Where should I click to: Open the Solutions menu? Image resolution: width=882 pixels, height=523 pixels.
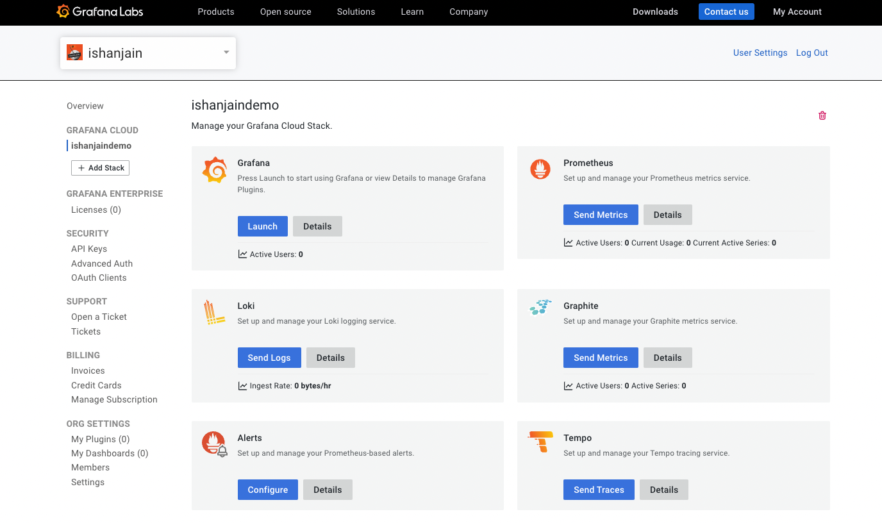coord(356,12)
